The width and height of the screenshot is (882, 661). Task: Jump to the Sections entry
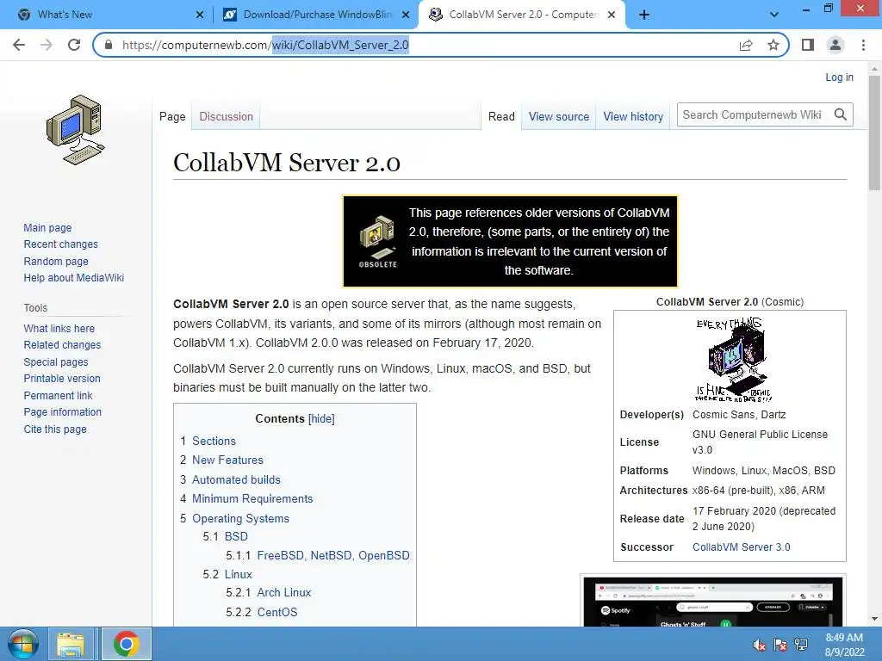point(214,441)
